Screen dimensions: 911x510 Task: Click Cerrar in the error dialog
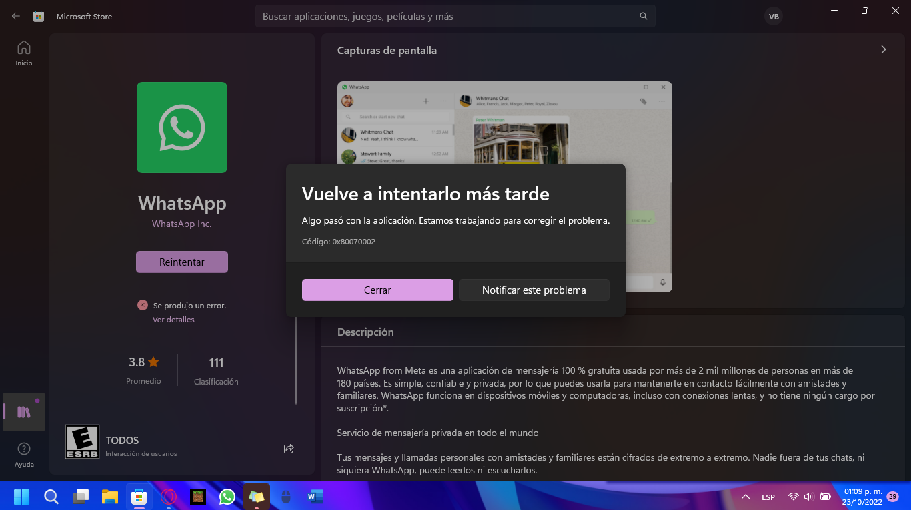click(x=377, y=290)
